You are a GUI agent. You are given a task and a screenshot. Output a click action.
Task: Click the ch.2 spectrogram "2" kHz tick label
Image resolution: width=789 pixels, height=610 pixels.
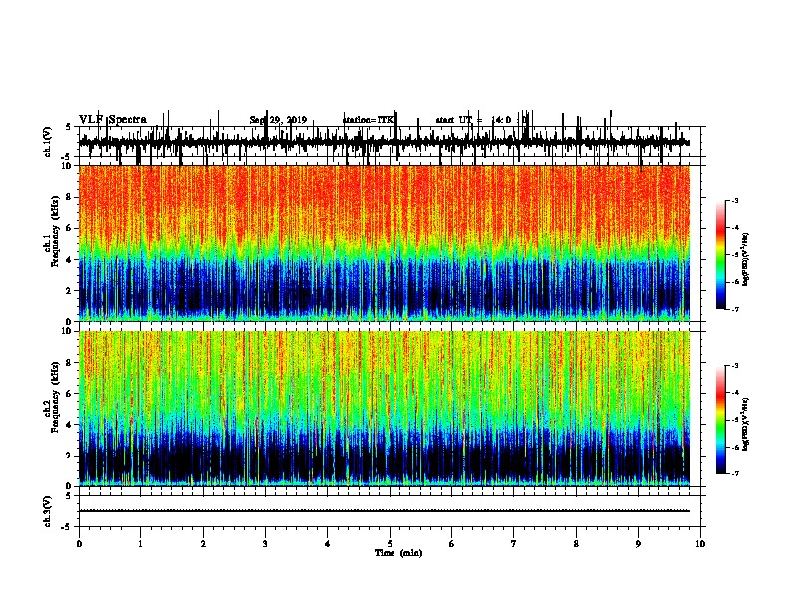click(x=70, y=456)
